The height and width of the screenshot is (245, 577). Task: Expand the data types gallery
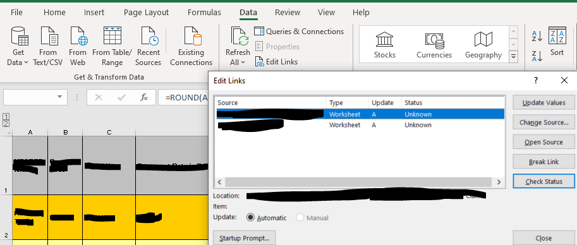pos(514,57)
